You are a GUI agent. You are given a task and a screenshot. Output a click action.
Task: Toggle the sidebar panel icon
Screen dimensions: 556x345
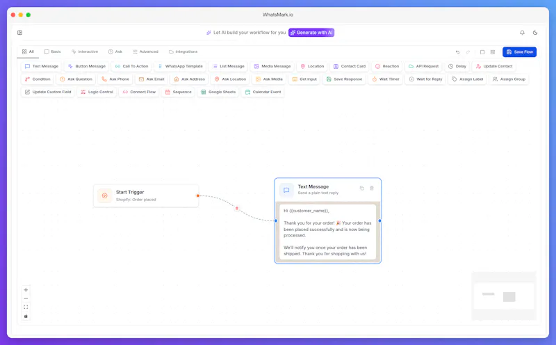pyautogui.click(x=20, y=33)
